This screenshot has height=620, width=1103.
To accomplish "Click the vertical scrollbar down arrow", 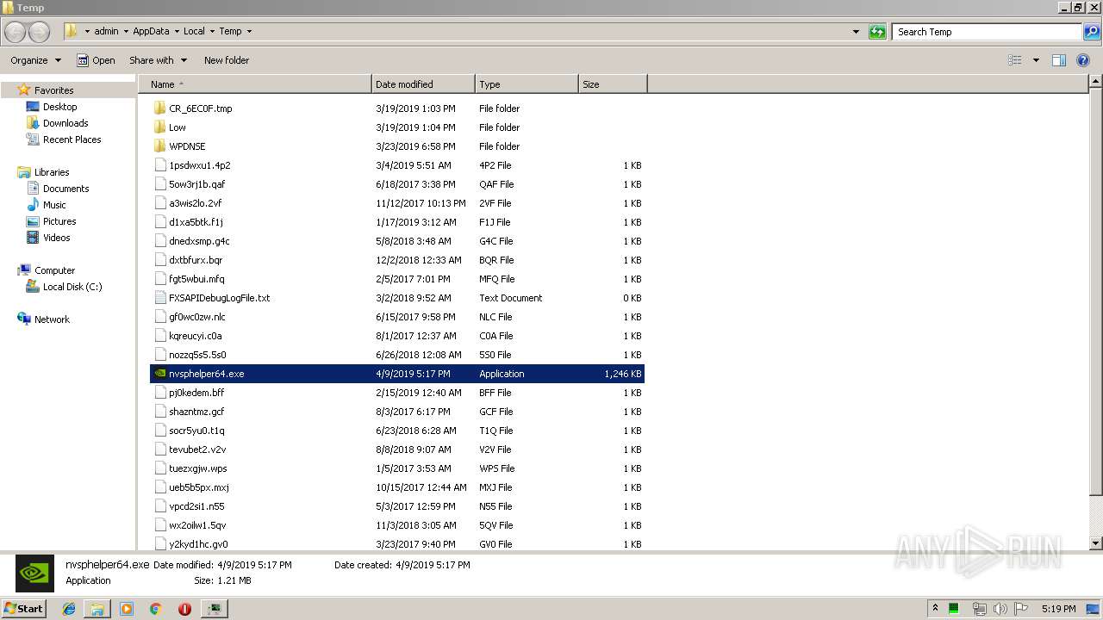I will click(1095, 543).
